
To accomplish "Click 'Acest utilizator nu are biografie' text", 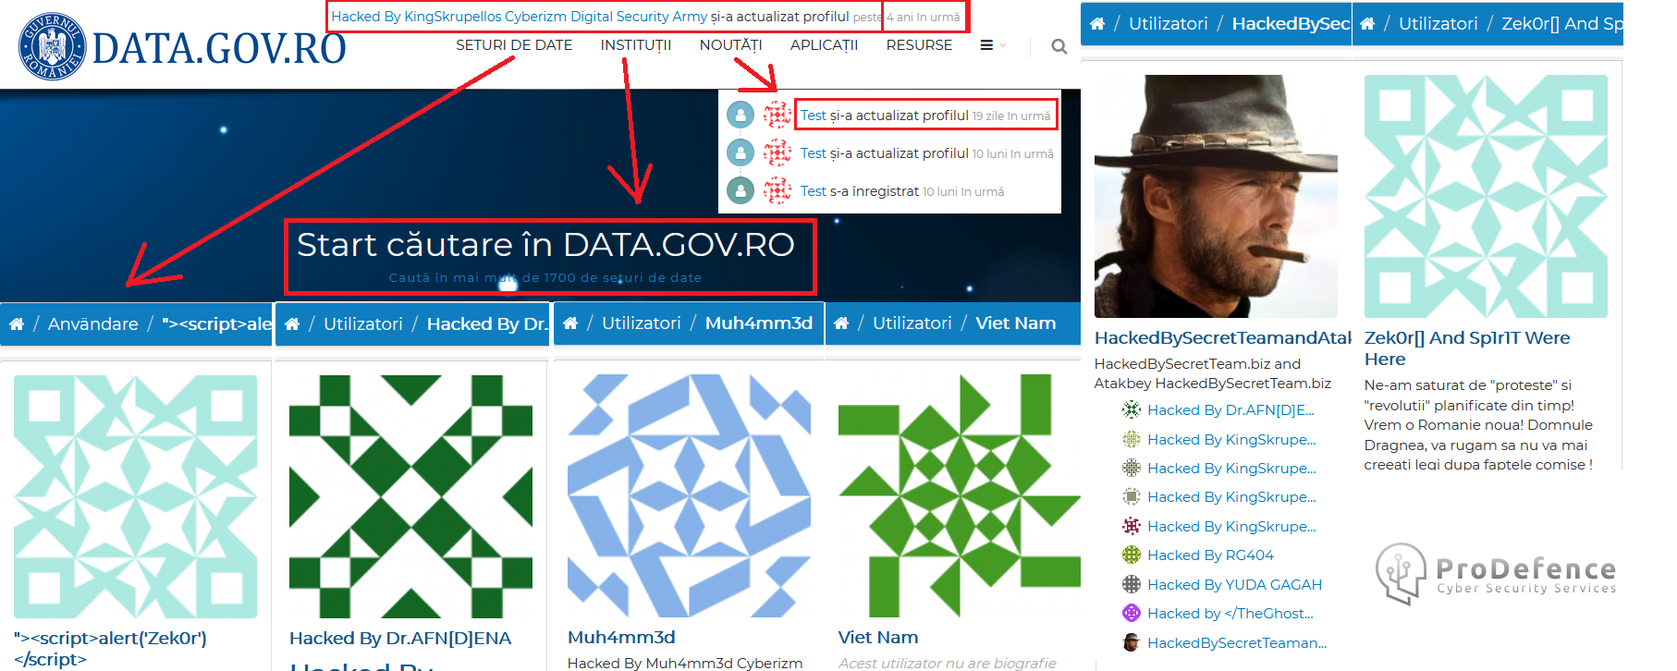I will 947,663.
